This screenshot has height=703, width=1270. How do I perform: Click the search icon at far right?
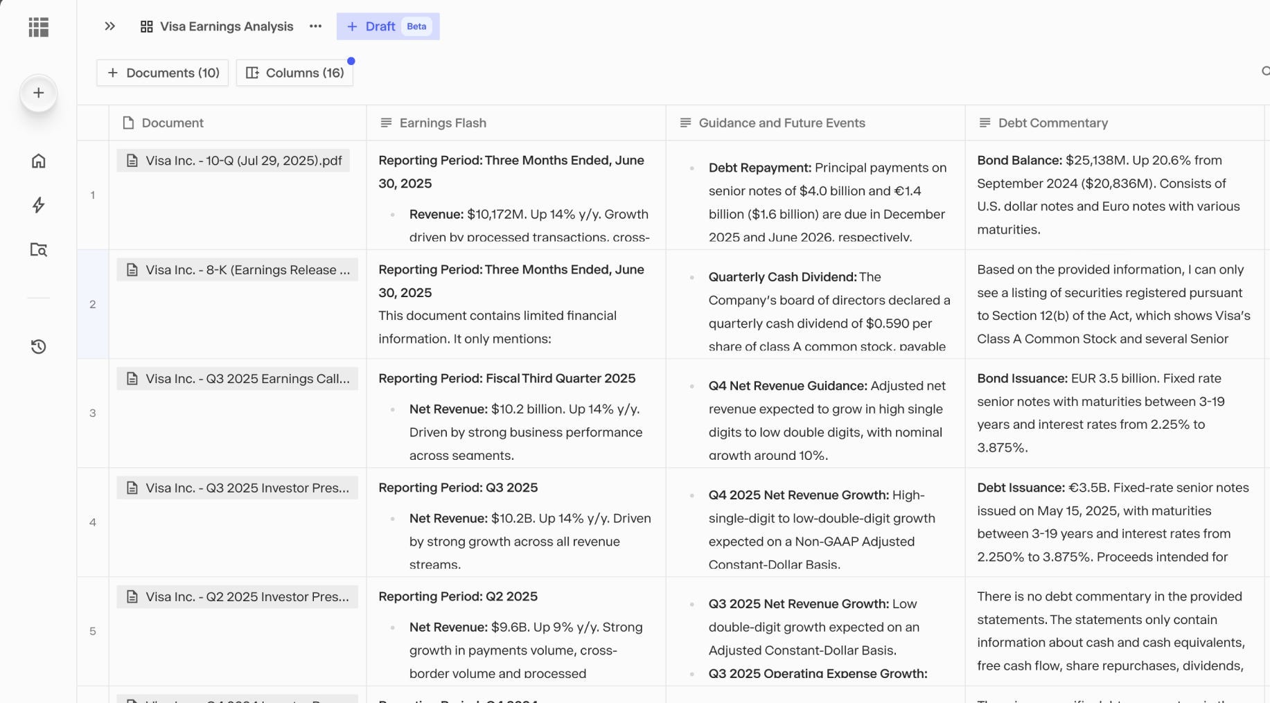tap(1265, 71)
